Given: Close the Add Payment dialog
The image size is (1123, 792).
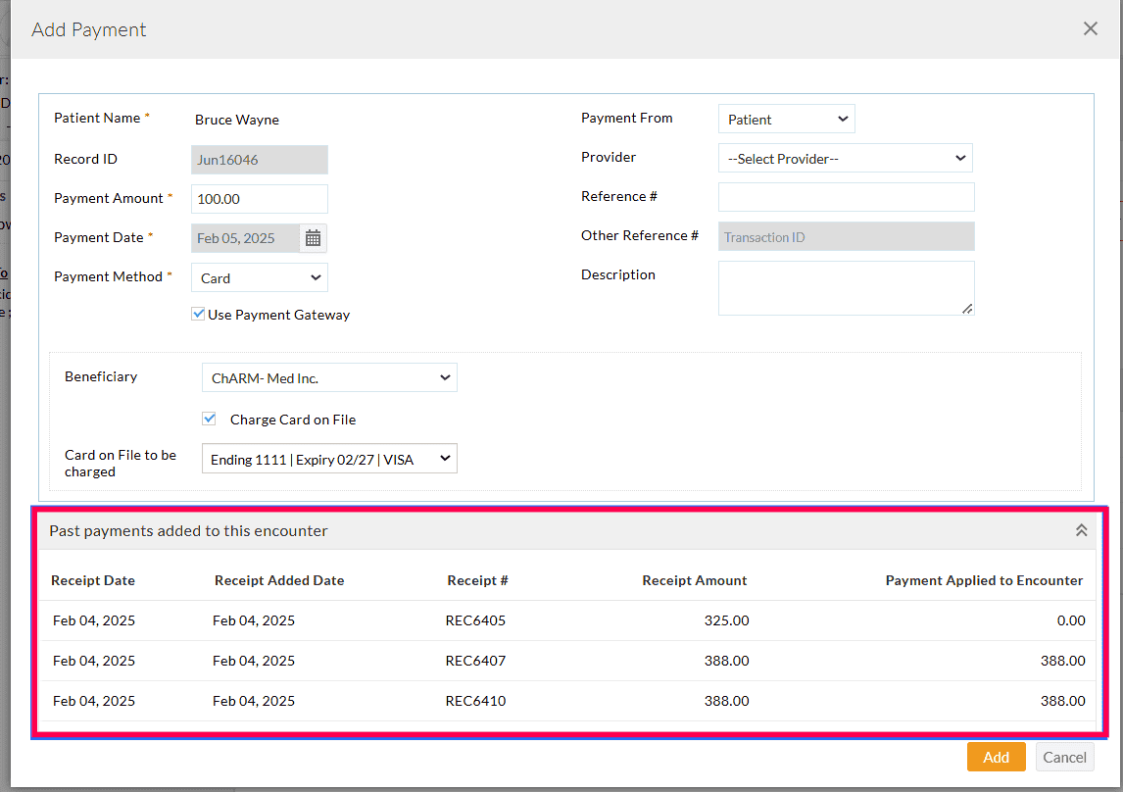Looking at the screenshot, I should click(1090, 28).
